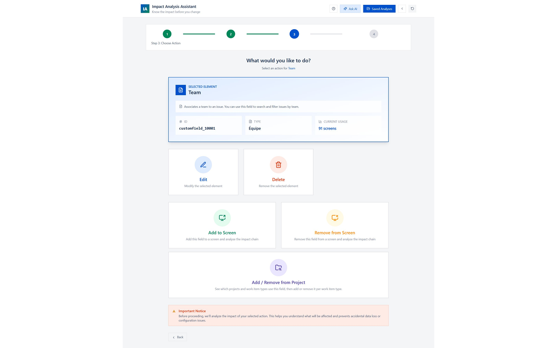Click the Impact Analysis Assistant title

point(174,7)
